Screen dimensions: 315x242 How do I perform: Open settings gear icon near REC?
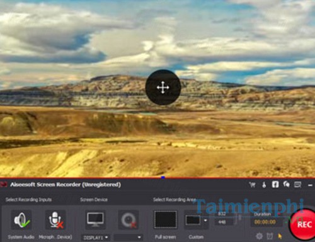pos(260,236)
